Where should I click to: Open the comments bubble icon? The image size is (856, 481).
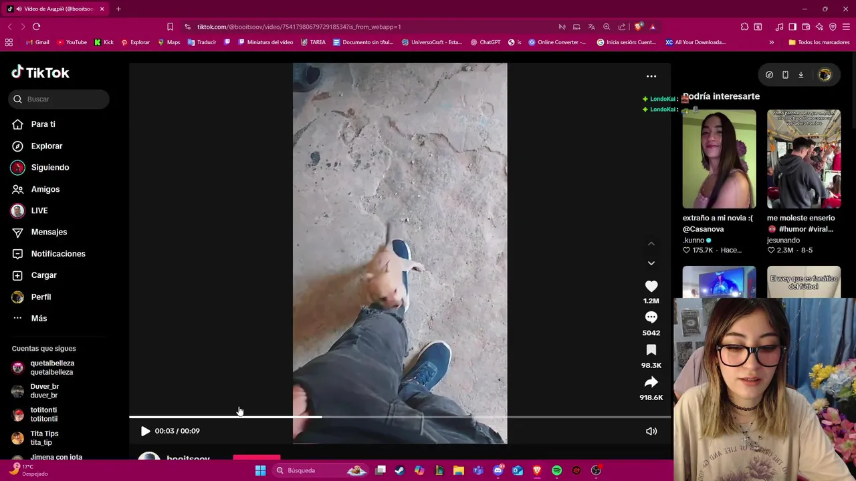651,318
